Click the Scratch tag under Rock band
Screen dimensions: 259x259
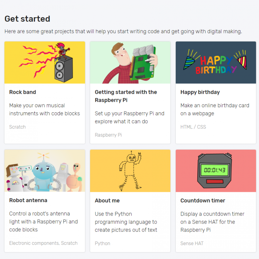click(18, 127)
